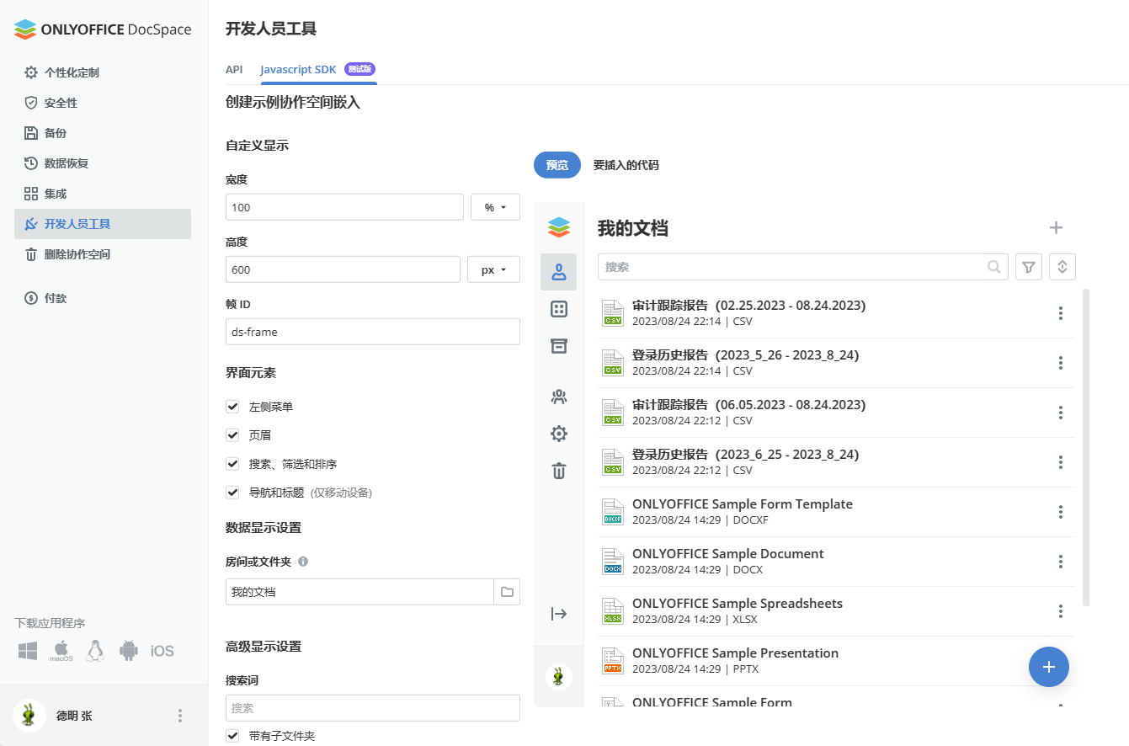This screenshot has width=1129, height=746.
Task: Open Archive icon in preview sidebar
Action: (558, 346)
